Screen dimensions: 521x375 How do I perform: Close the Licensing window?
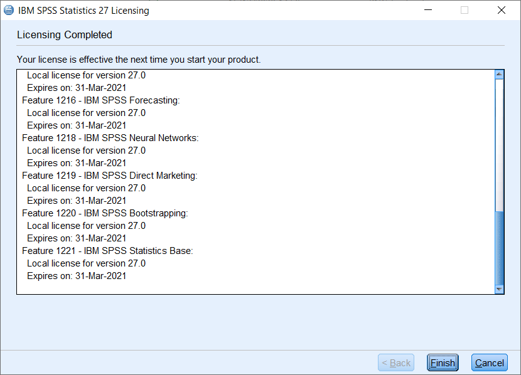tap(502, 10)
